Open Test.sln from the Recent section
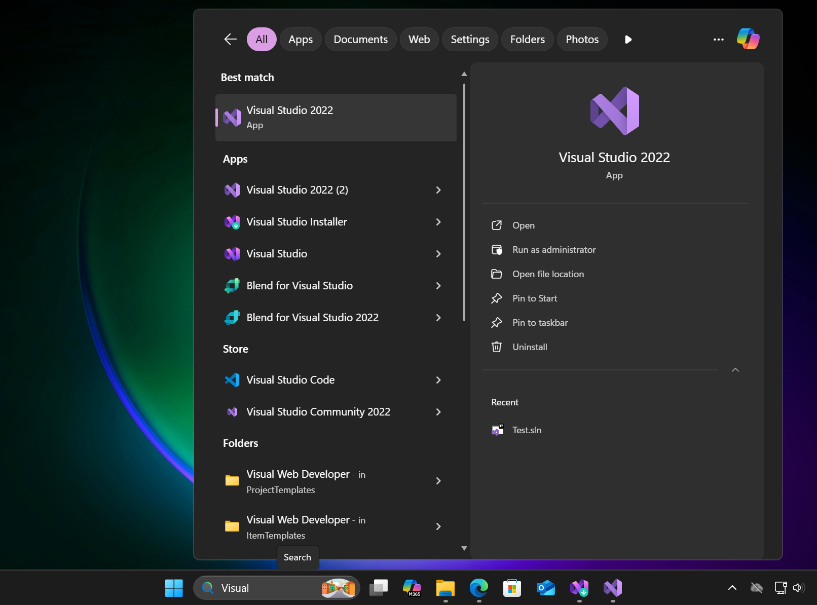This screenshot has height=605, width=817. tap(527, 430)
